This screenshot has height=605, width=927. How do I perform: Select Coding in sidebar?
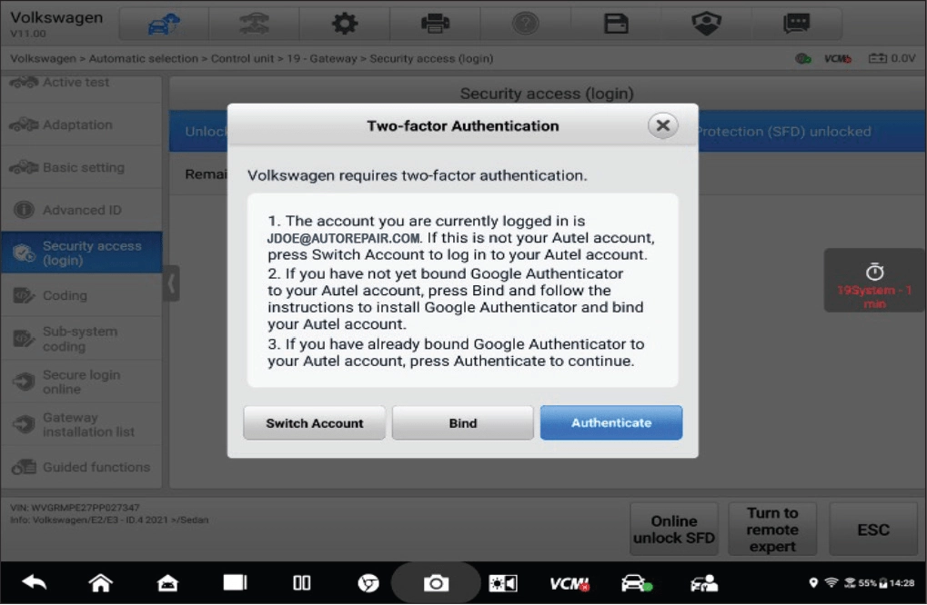tap(81, 295)
